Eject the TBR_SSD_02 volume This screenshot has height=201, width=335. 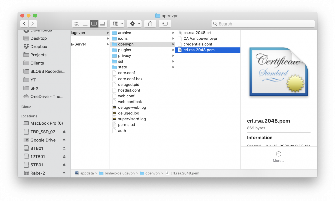64,132
